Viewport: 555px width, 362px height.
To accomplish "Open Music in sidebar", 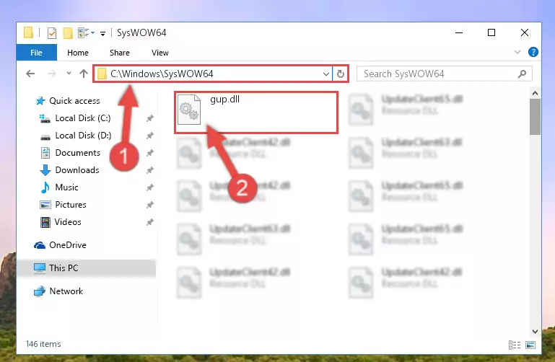I will pos(66,187).
